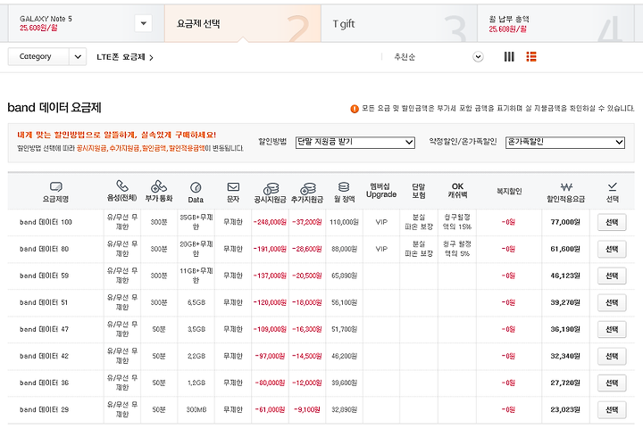
Task: Select the band 데이터 100 plan
Action: [612, 222]
